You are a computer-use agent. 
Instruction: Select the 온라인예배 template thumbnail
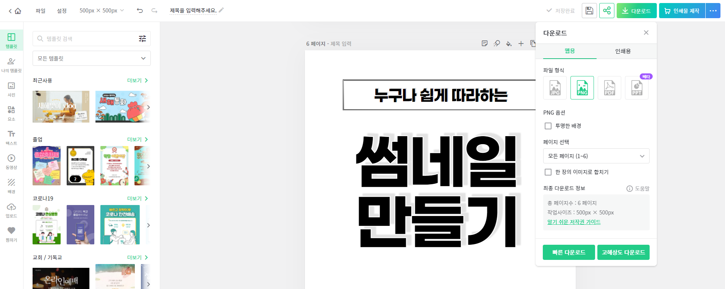(x=61, y=278)
